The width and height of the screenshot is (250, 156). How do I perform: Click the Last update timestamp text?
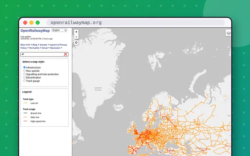click(36, 38)
